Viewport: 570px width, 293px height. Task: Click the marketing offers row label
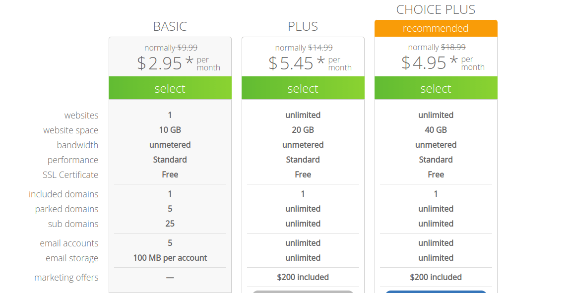click(x=66, y=277)
